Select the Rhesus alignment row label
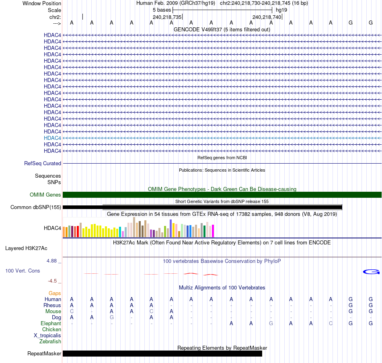The width and height of the screenshot is (382, 363). (x=52, y=305)
